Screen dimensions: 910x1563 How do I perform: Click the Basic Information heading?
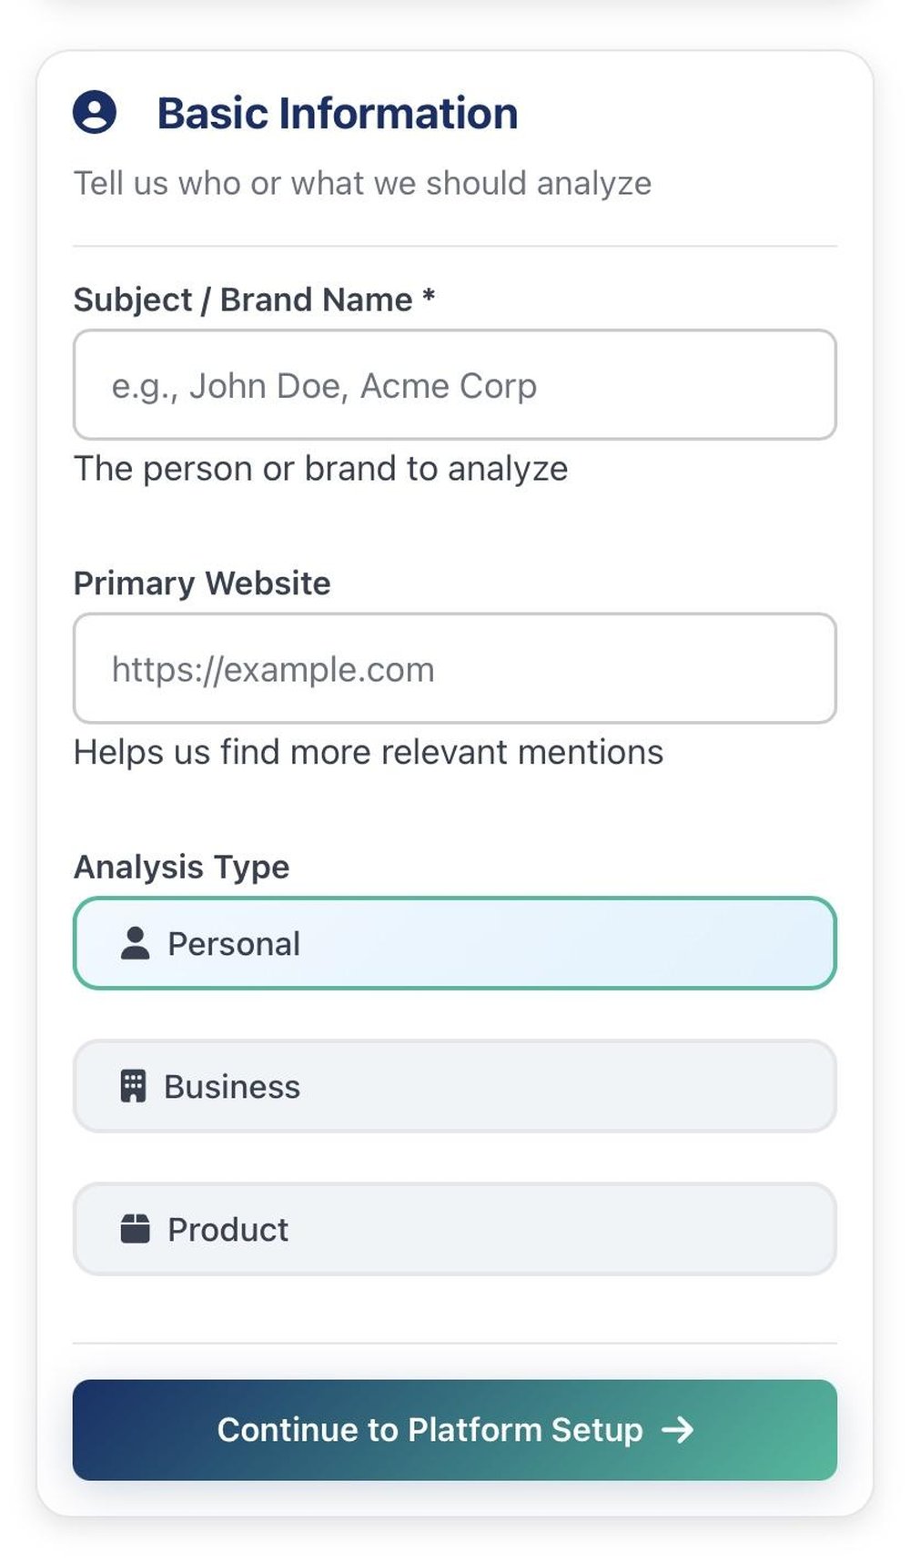(x=337, y=112)
